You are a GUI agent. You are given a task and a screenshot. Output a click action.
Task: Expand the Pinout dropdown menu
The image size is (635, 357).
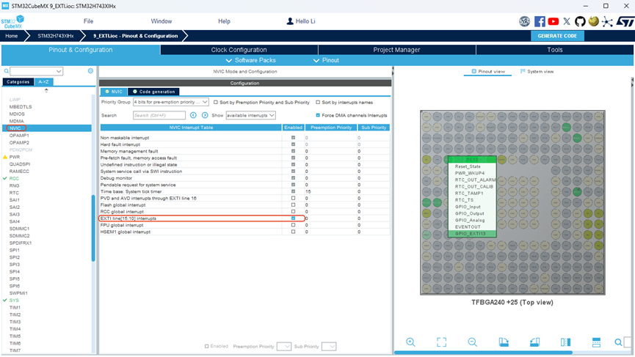(326, 60)
